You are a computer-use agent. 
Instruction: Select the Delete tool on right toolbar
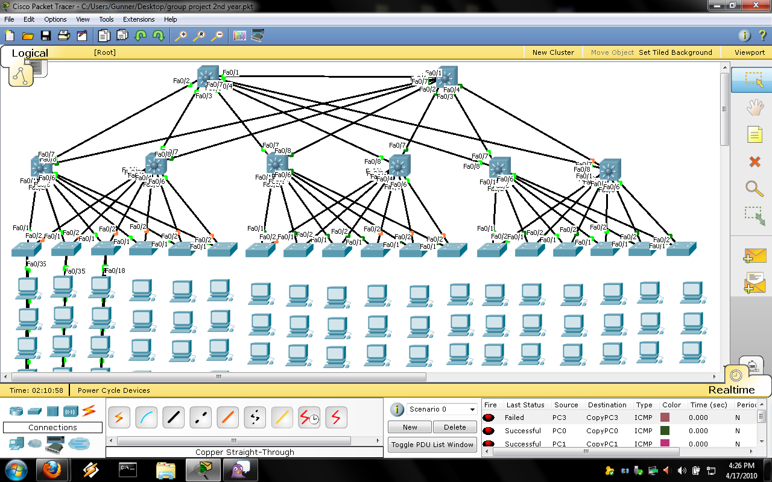tap(755, 161)
